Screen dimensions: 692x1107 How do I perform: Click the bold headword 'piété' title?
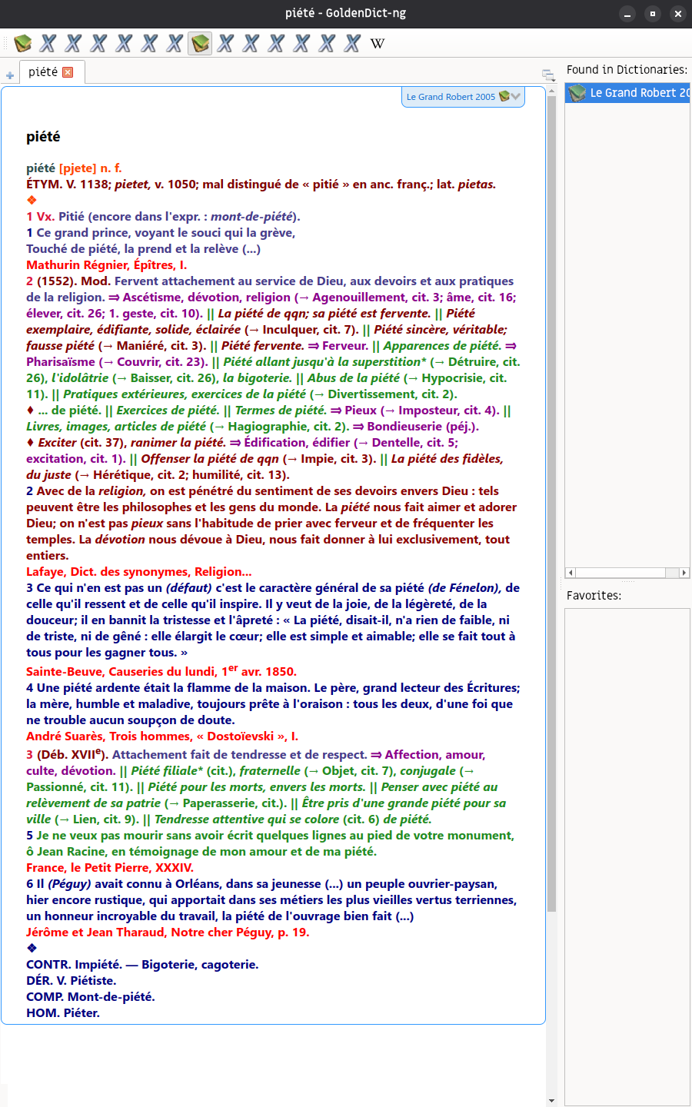(x=43, y=137)
